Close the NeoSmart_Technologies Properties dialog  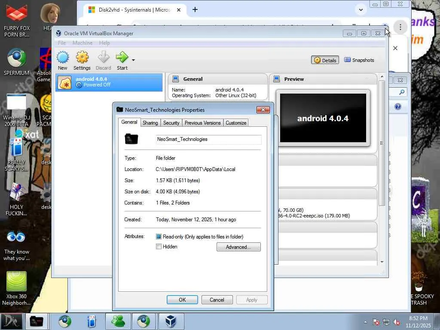(263, 110)
